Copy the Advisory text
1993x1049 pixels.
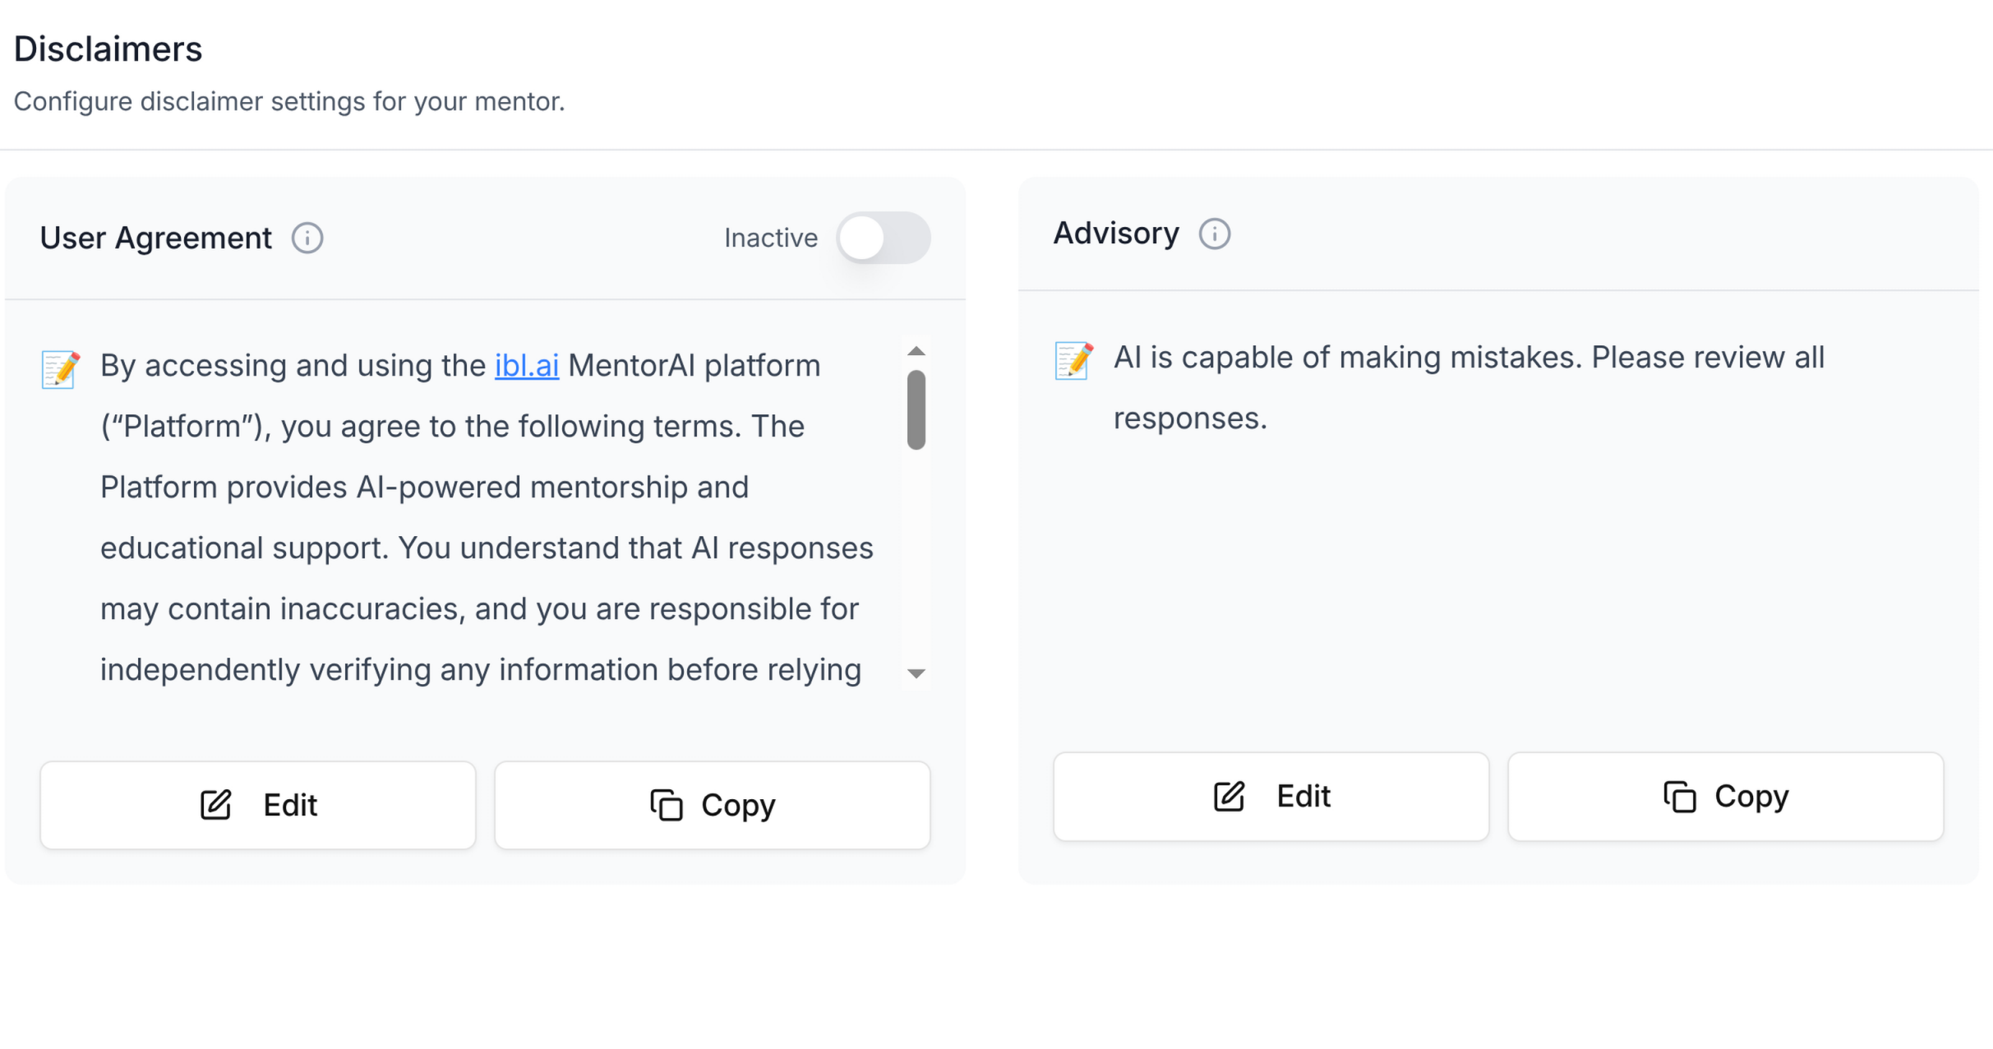click(1726, 796)
